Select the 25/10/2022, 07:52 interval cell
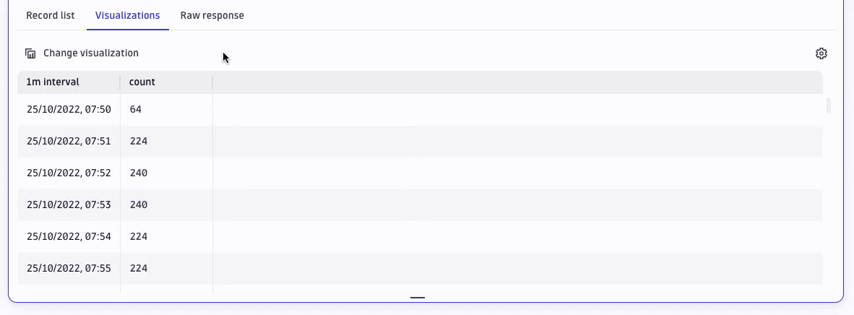Screen dimensions: 854x315 [x=69, y=173]
